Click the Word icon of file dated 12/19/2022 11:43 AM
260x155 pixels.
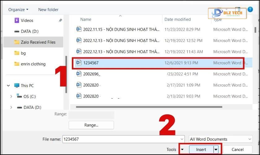point(79,51)
